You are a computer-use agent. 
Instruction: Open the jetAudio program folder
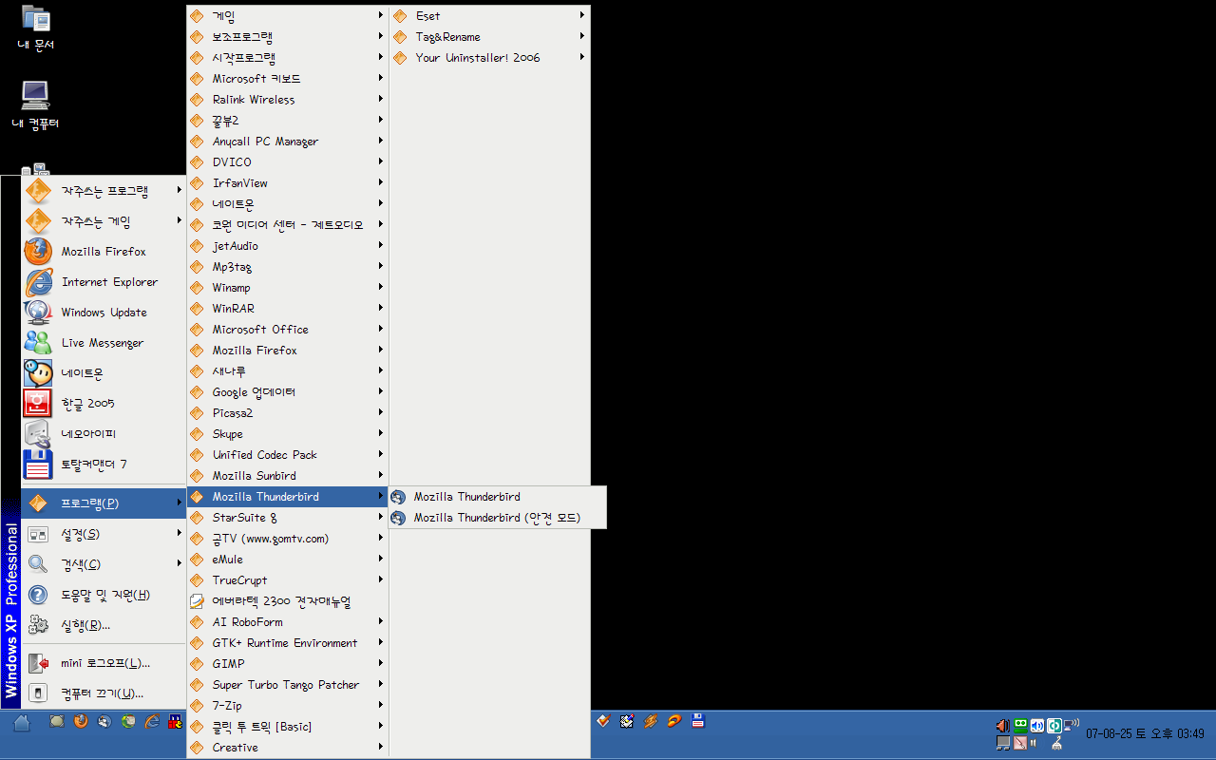point(288,246)
